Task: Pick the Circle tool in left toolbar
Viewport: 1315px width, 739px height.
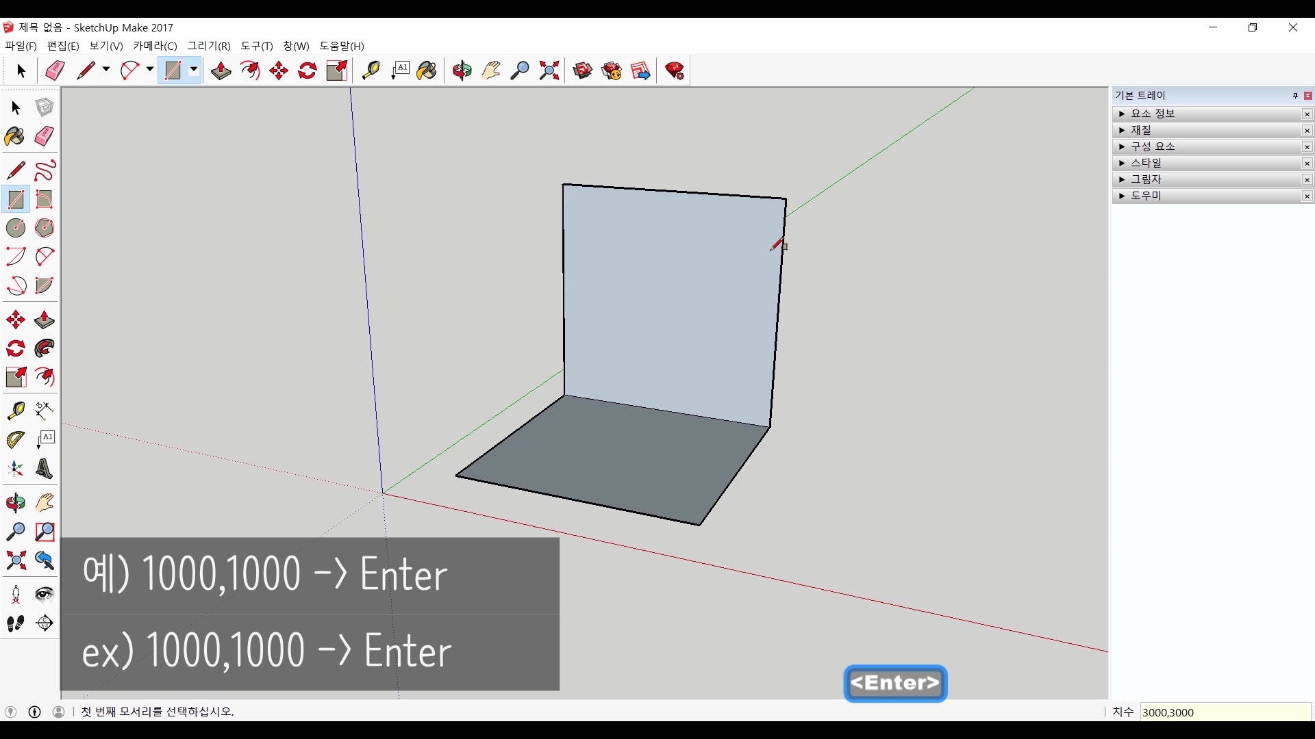Action: 16,228
